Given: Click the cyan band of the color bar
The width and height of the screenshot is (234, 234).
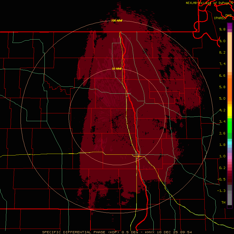Looking at the screenshot, I should [230, 143].
